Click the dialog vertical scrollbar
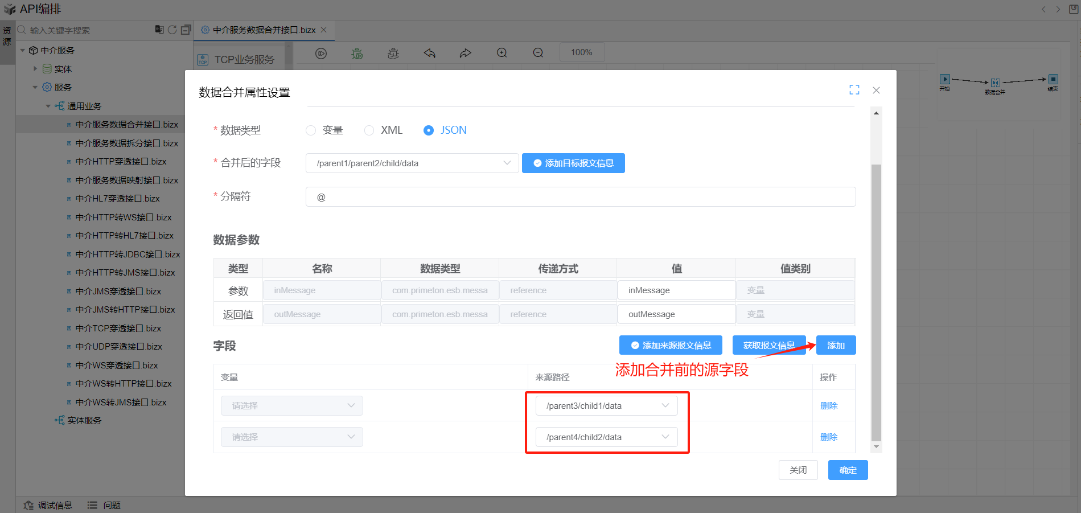1081x513 pixels. 876,302
